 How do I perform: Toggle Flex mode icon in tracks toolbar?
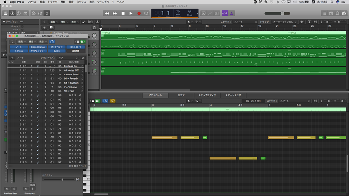point(90,22)
